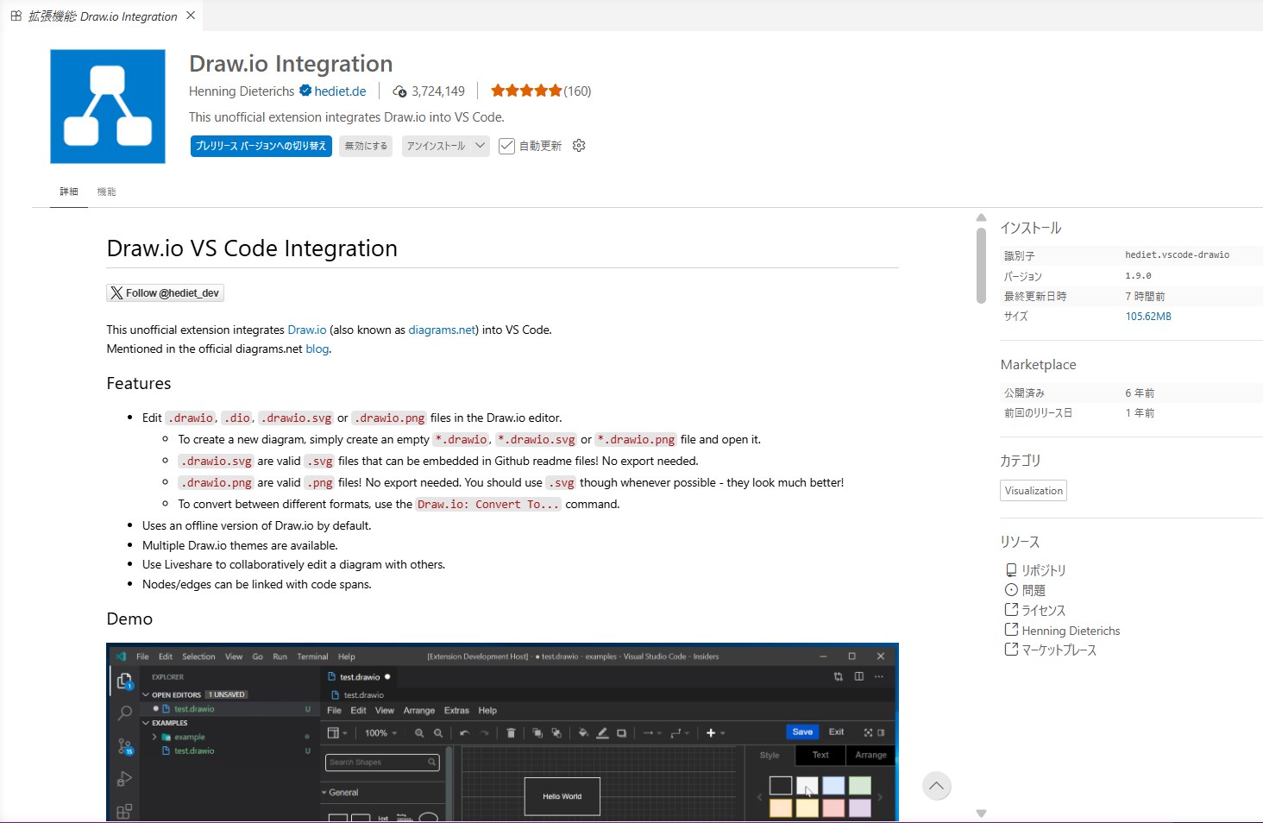Switch to the 機能 tab
Image resolution: width=1263 pixels, height=823 pixels.
coord(106,192)
